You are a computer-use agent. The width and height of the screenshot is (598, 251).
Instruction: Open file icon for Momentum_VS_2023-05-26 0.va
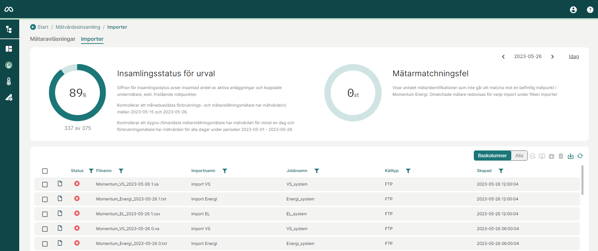point(60,228)
